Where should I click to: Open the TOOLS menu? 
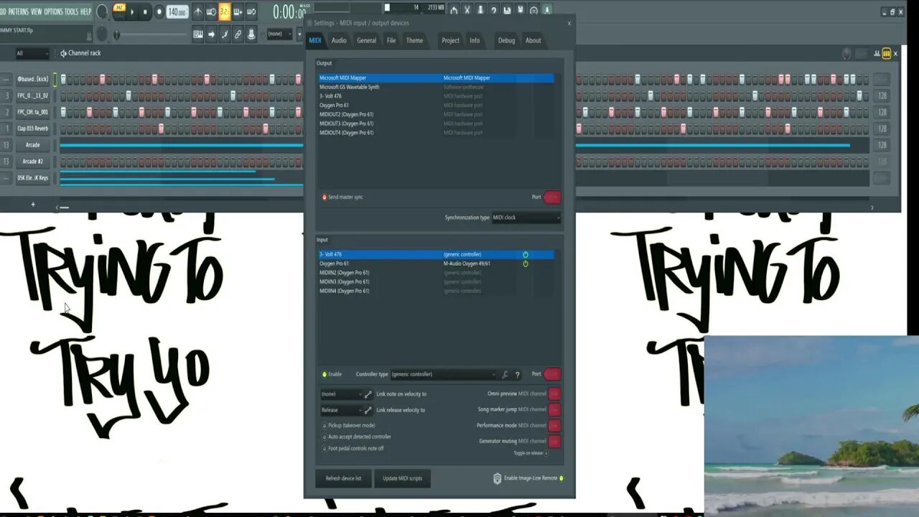[x=72, y=11]
